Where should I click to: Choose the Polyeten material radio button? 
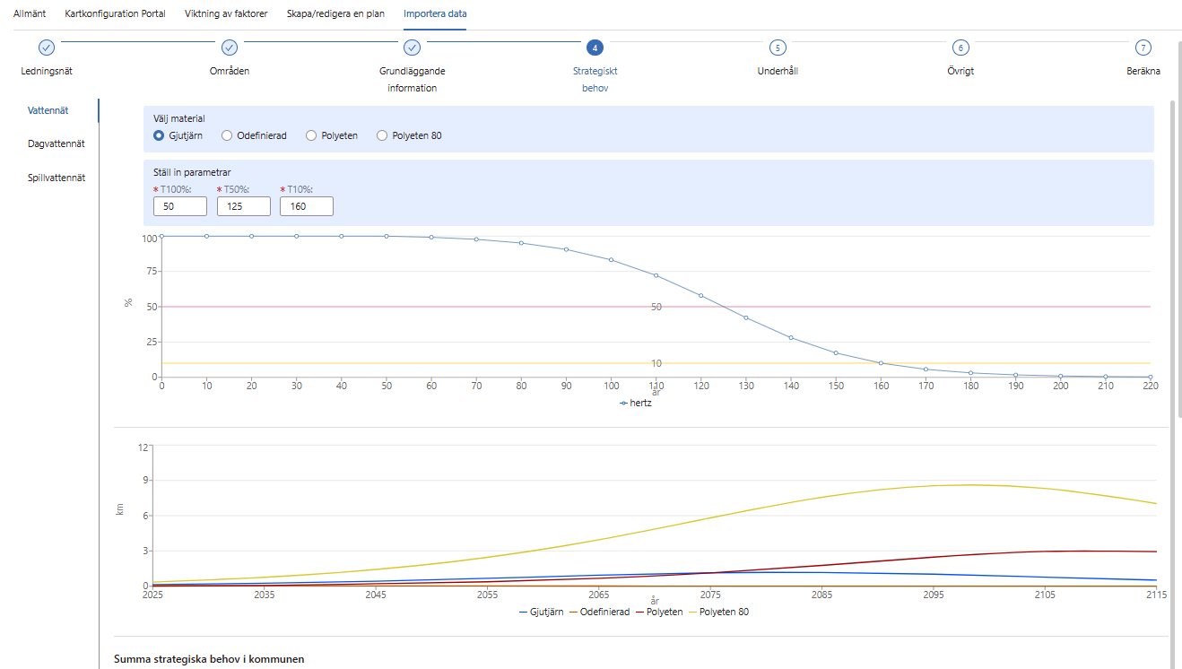coord(311,135)
